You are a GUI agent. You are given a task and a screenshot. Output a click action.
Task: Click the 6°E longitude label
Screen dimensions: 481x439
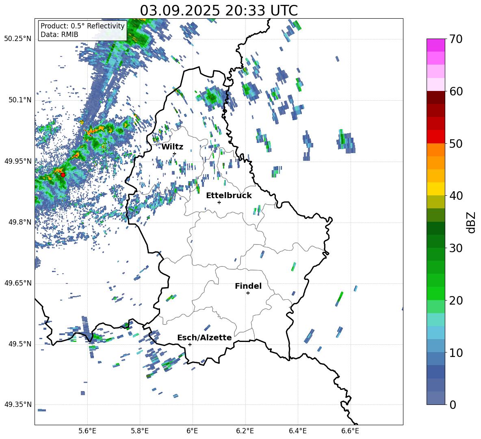point(192,431)
